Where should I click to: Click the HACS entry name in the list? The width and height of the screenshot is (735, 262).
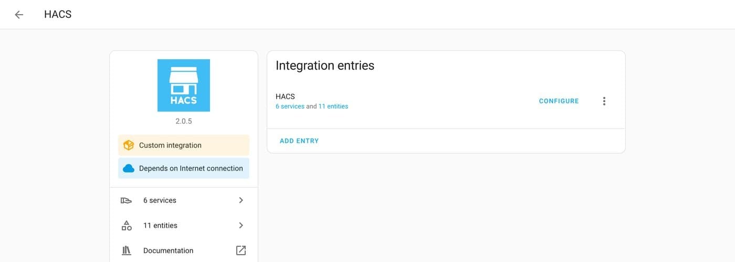point(285,96)
